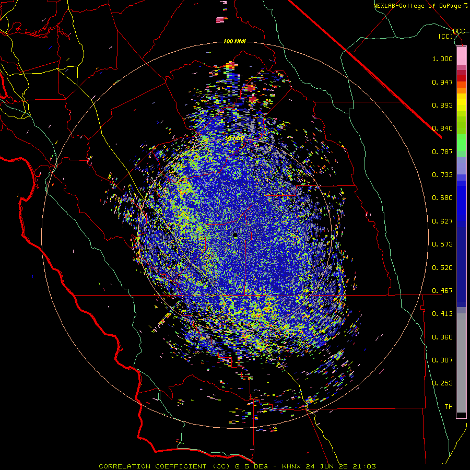Click the 0.413 scale value
470x470 pixels.
(442, 314)
